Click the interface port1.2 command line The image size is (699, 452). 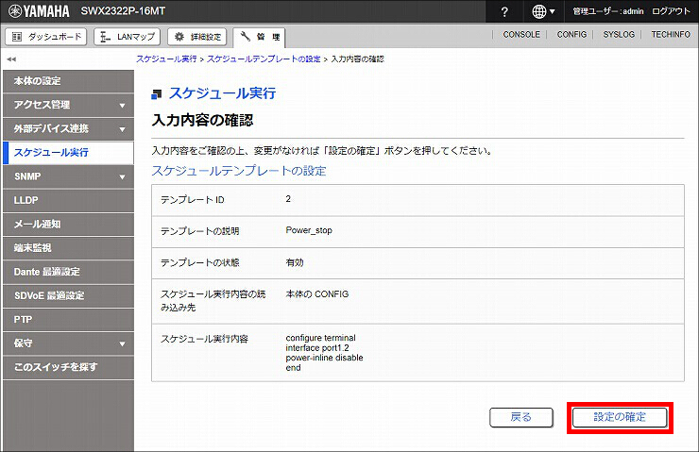point(317,348)
